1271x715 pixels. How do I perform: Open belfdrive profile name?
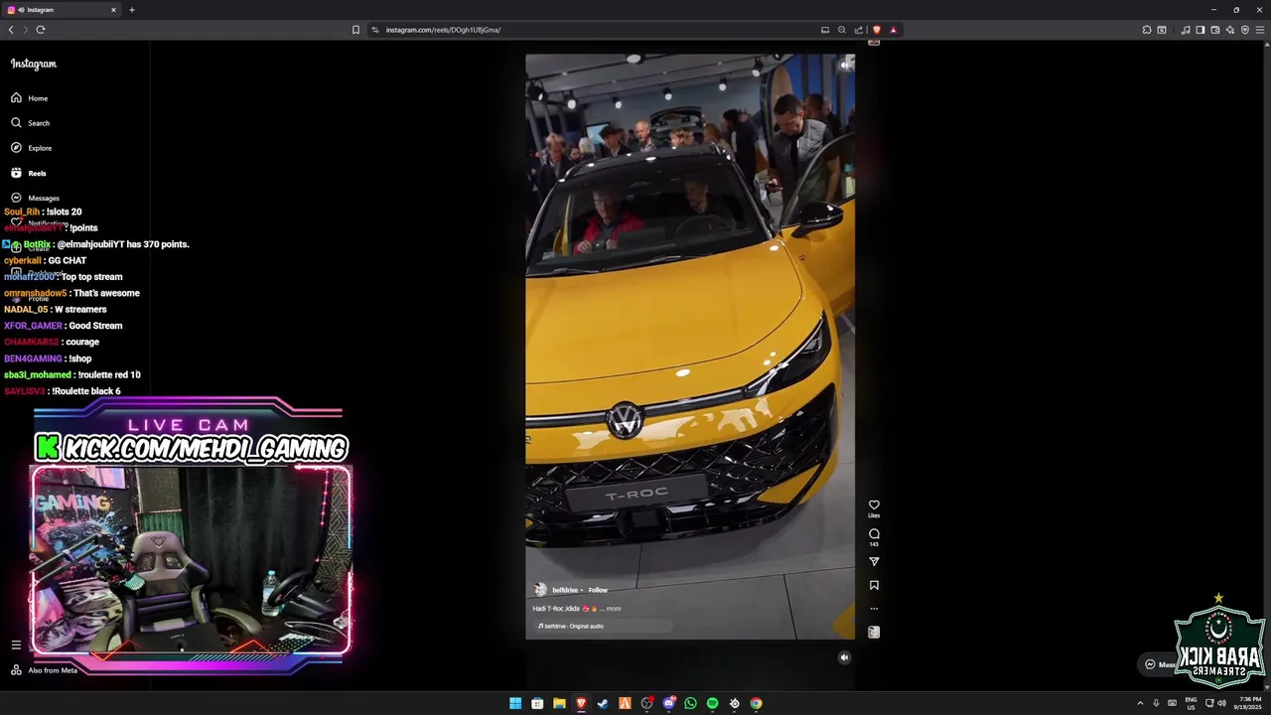tap(565, 590)
